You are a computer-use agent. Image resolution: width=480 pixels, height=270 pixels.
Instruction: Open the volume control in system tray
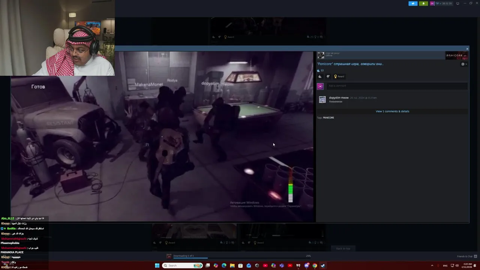pos(457,265)
